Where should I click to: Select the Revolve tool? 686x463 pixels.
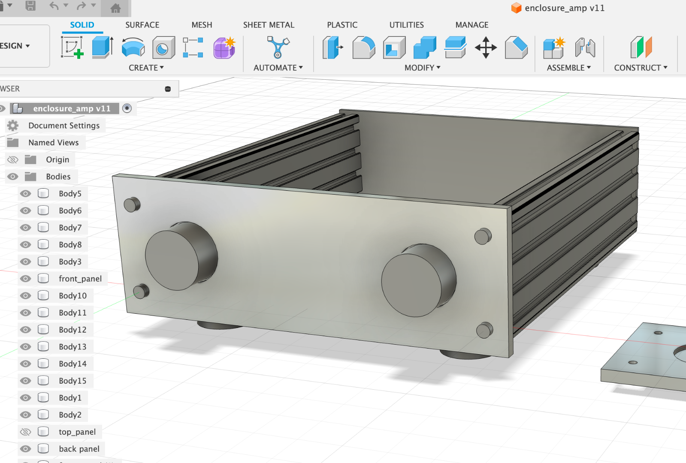point(133,47)
